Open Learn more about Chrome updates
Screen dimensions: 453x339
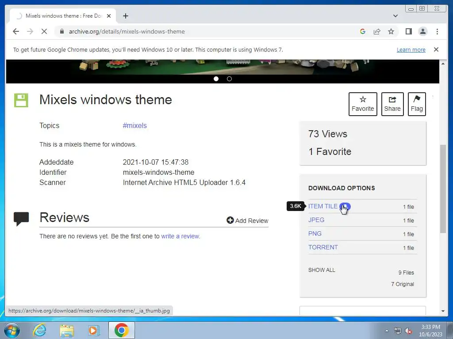(x=411, y=49)
